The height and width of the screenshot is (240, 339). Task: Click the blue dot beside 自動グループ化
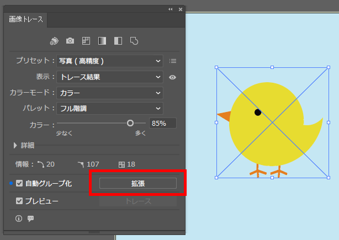[11, 183]
